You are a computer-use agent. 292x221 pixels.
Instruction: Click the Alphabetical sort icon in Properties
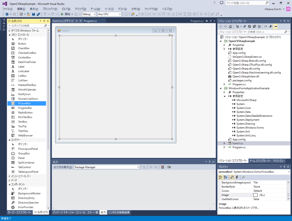(x=226, y=177)
